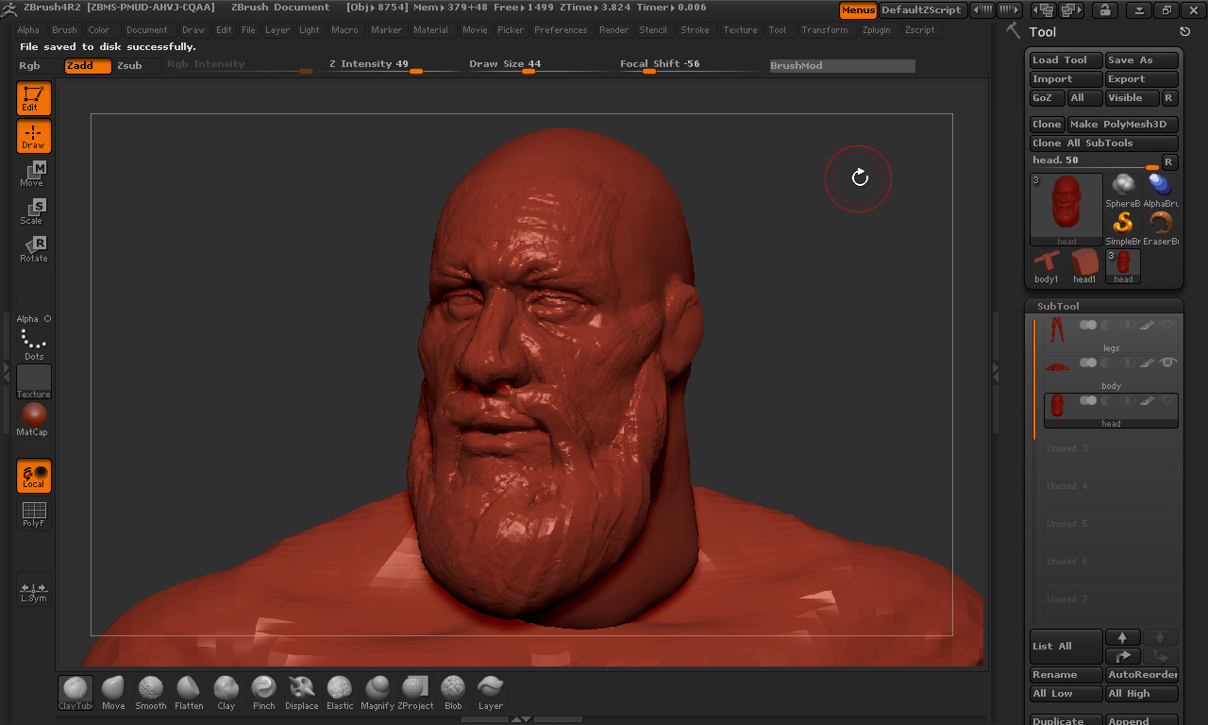Select the Move transform tool
1208x725 pixels.
(x=33, y=174)
